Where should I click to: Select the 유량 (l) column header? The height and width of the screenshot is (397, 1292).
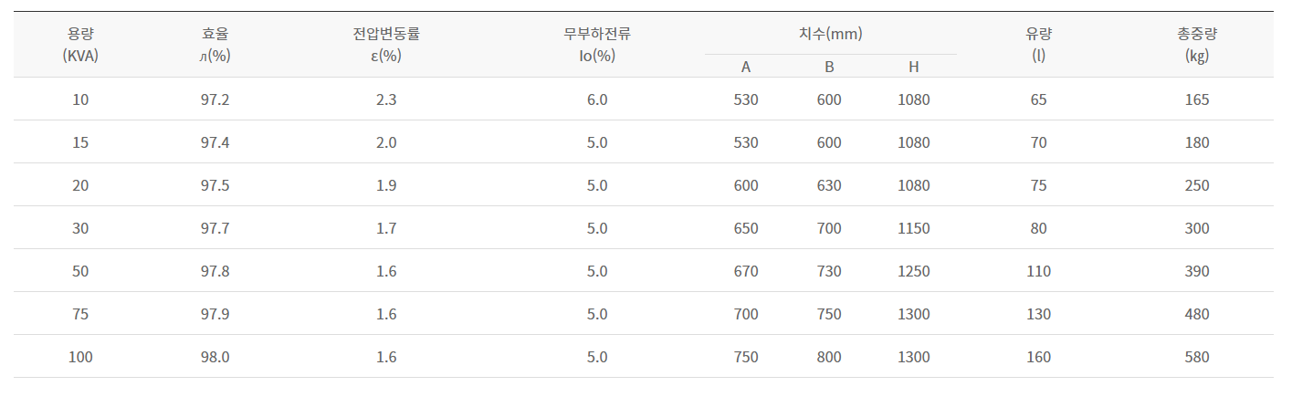pyautogui.click(x=1038, y=45)
